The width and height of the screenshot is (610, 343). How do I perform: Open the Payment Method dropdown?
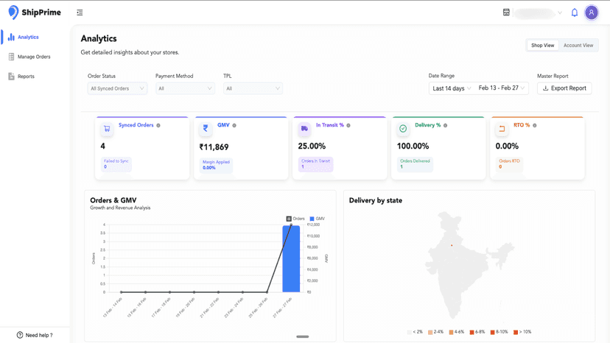185,88
